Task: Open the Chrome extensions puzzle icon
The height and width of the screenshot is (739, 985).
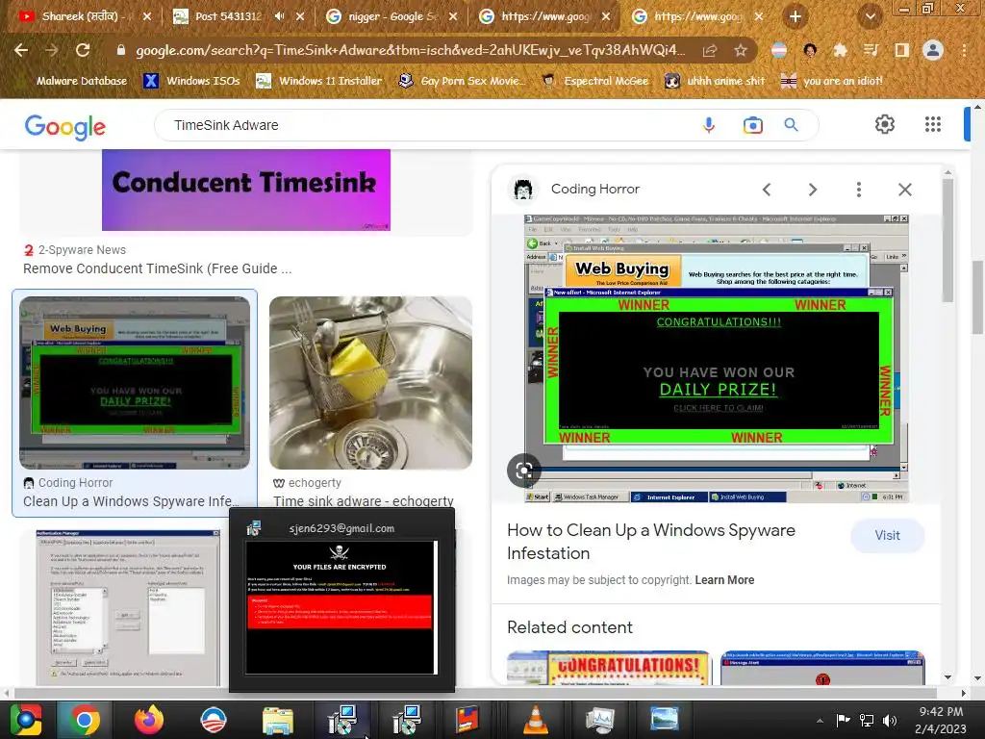Action: (x=840, y=50)
